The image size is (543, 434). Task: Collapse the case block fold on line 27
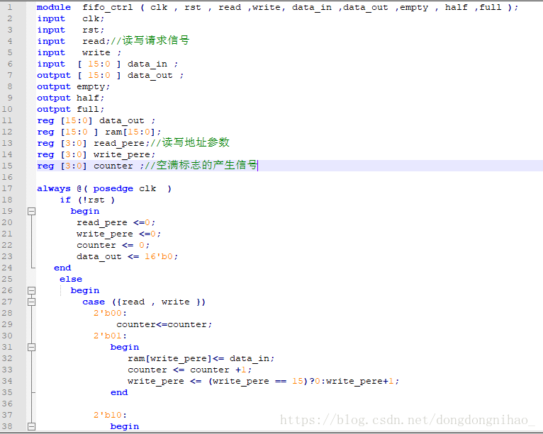click(x=31, y=302)
